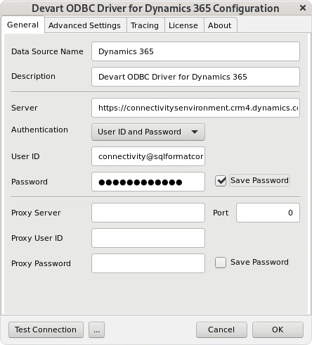Enable Save Password for proxy
Screen dimensions: 312x345
tap(221, 263)
